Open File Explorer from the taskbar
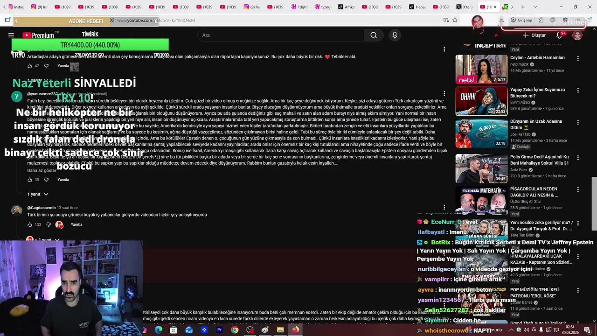 tap(280, 330)
